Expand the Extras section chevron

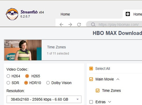[110, 102]
